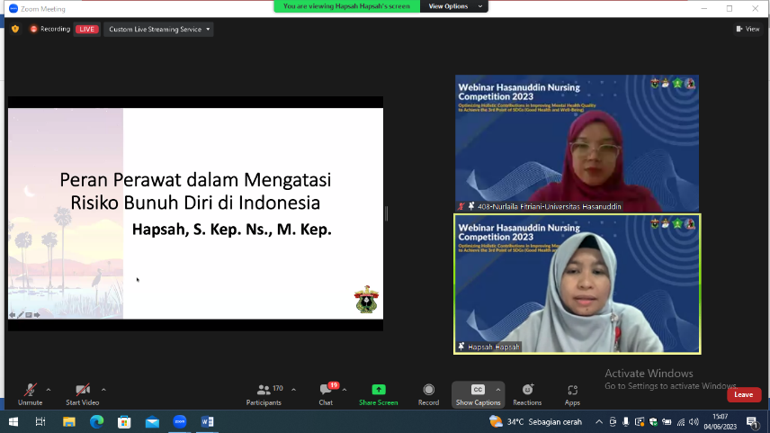Open the View Options dropdown
770x433 pixels.
click(454, 6)
